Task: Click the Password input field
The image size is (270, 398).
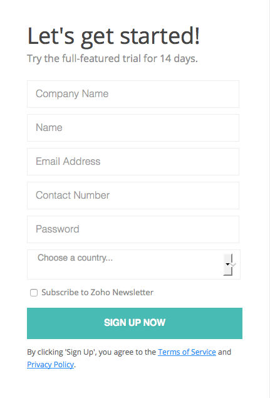Action: [133, 229]
